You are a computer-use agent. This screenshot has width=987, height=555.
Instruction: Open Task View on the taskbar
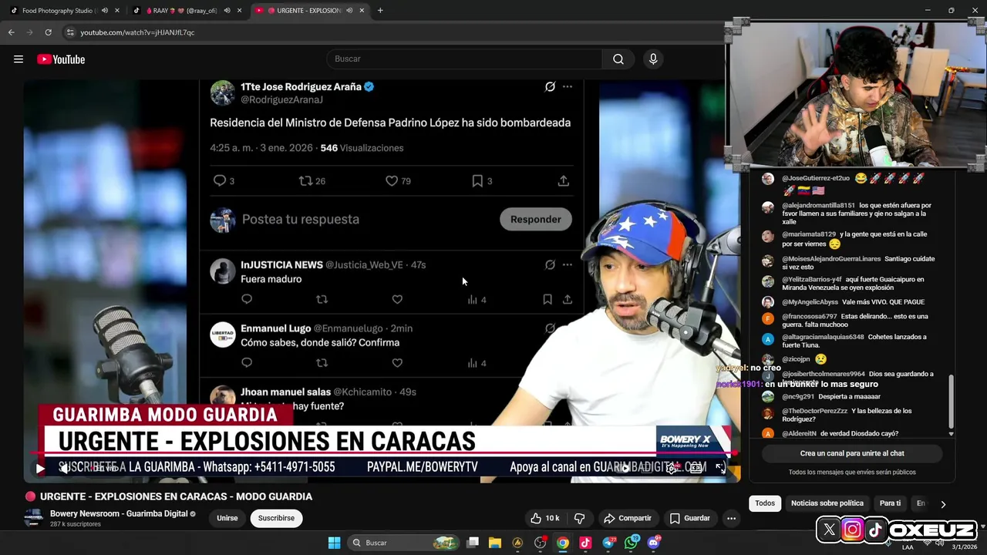473,543
